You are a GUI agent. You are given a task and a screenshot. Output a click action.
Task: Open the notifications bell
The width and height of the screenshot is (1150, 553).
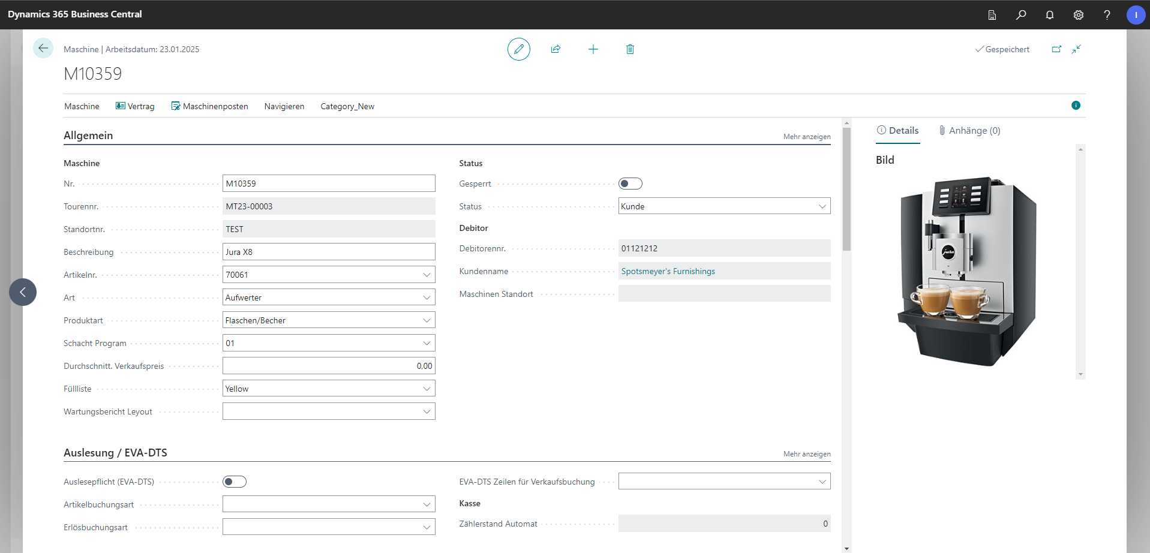pos(1049,15)
